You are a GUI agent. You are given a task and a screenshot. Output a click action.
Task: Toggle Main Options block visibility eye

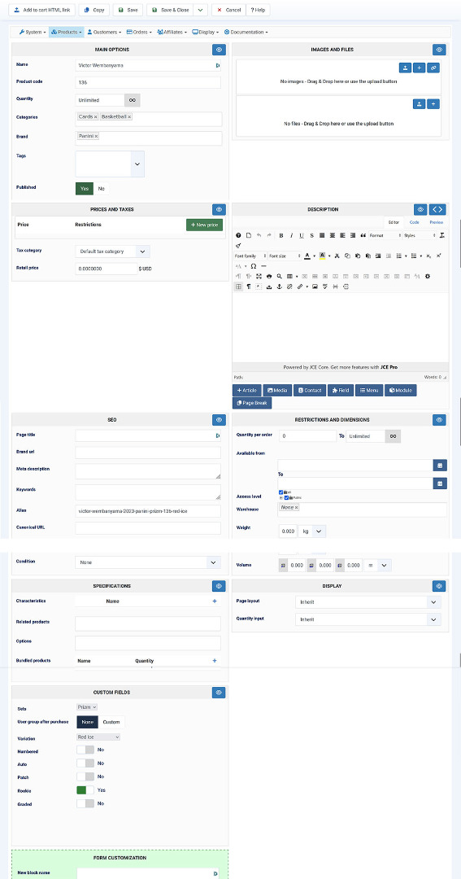click(x=219, y=50)
